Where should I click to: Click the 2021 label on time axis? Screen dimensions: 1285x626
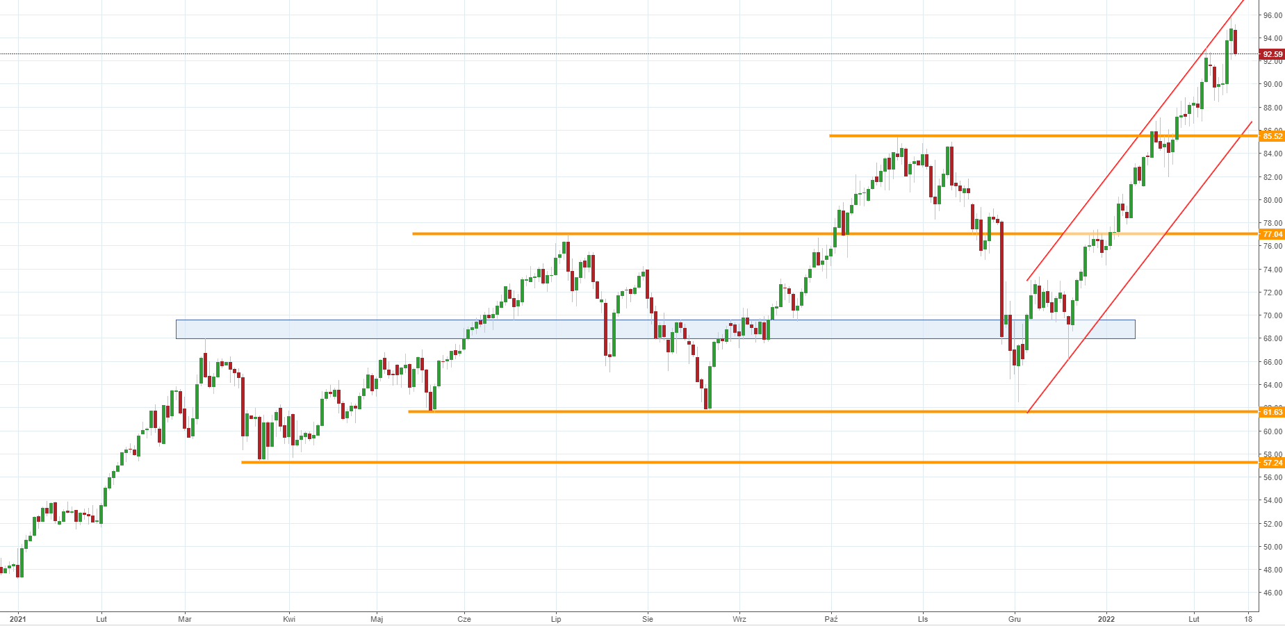coord(18,618)
